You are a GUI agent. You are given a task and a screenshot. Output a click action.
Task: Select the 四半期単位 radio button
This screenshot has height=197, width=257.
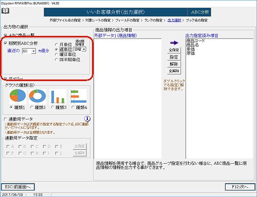[x=56, y=60]
